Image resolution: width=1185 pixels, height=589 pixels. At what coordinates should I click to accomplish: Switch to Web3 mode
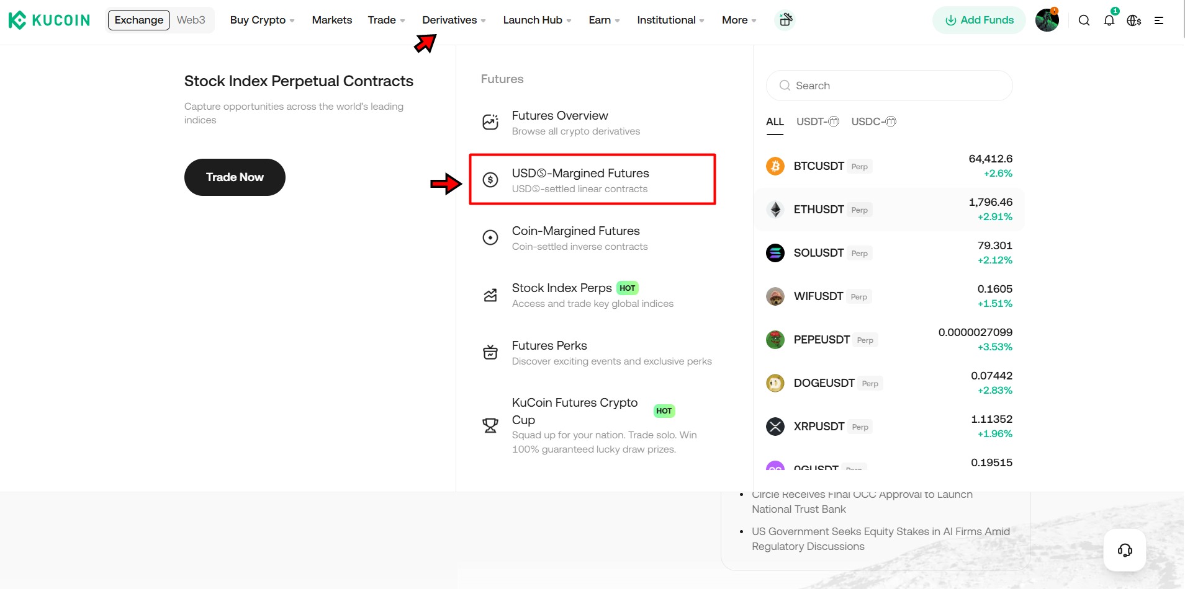point(191,20)
